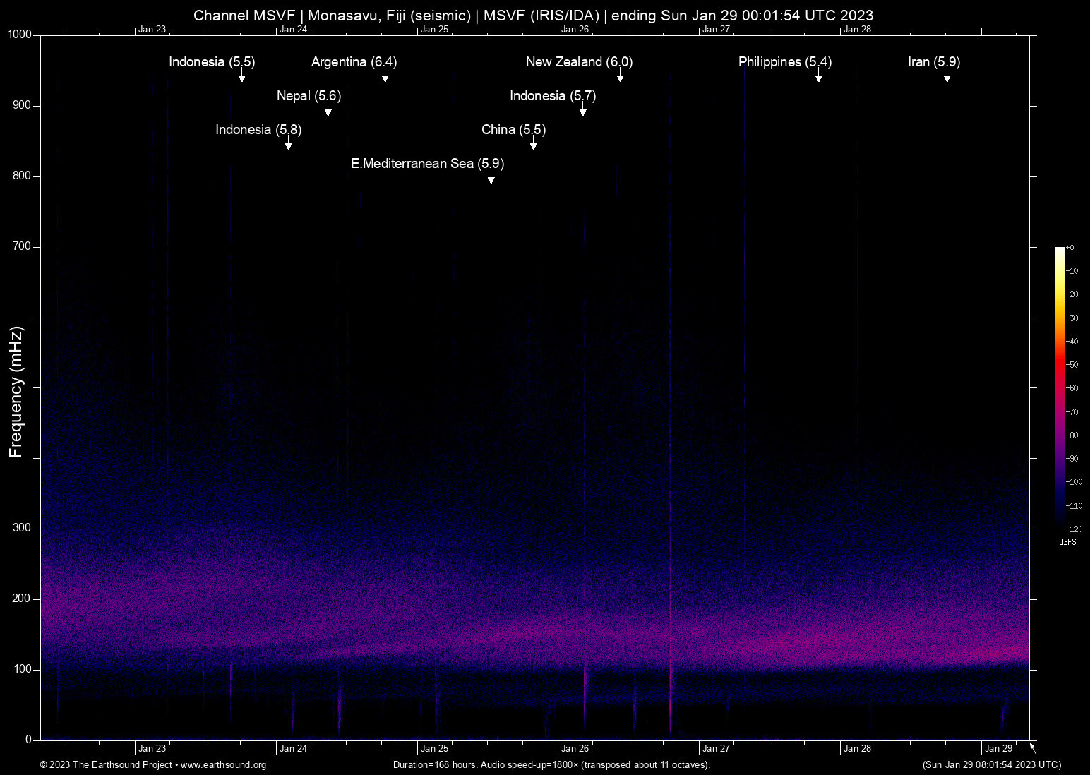Click the "900" frequency axis label
1090x775 pixels.
(23, 105)
